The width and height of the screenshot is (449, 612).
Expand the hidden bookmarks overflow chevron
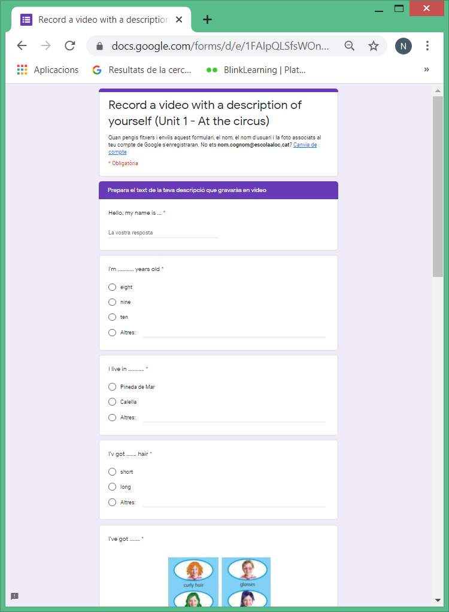click(x=426, y=70)
